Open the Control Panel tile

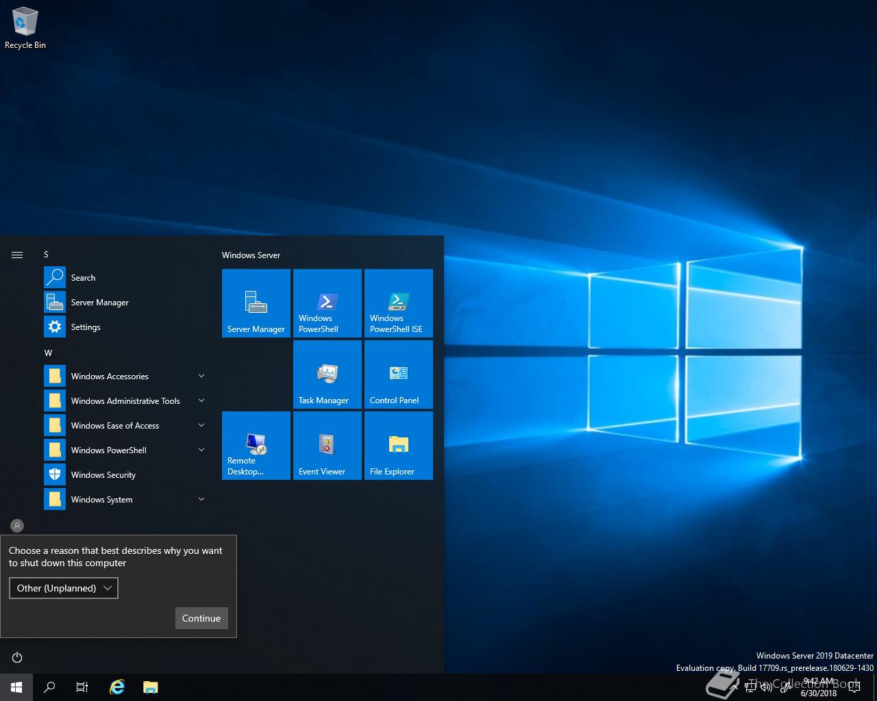pyautogui.click(x=399, y=374)
